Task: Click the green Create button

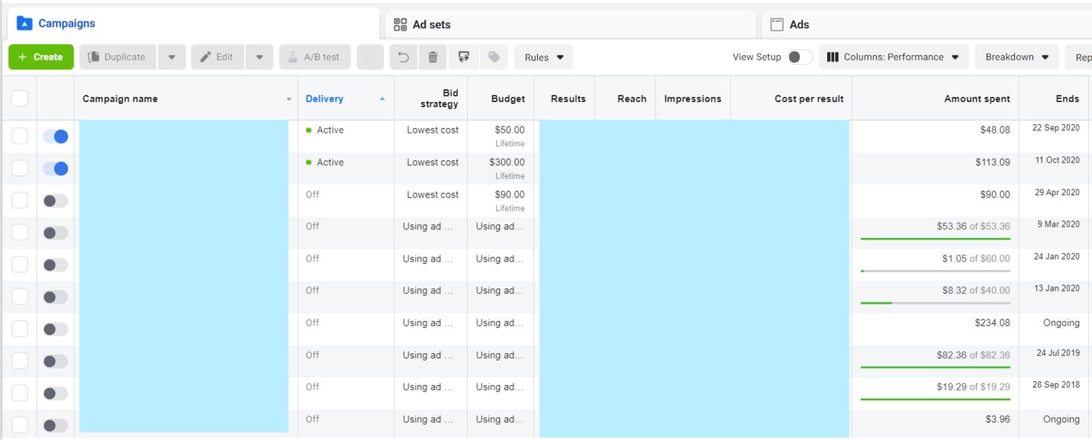Action: [x=41, y=57]
